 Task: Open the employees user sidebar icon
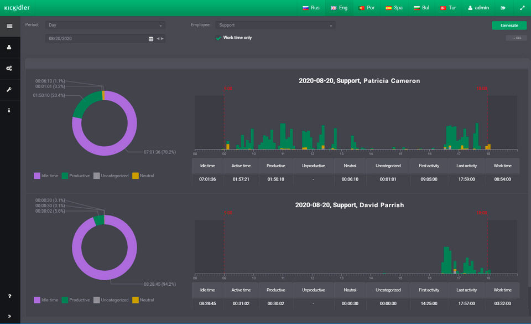coord(9,47)
